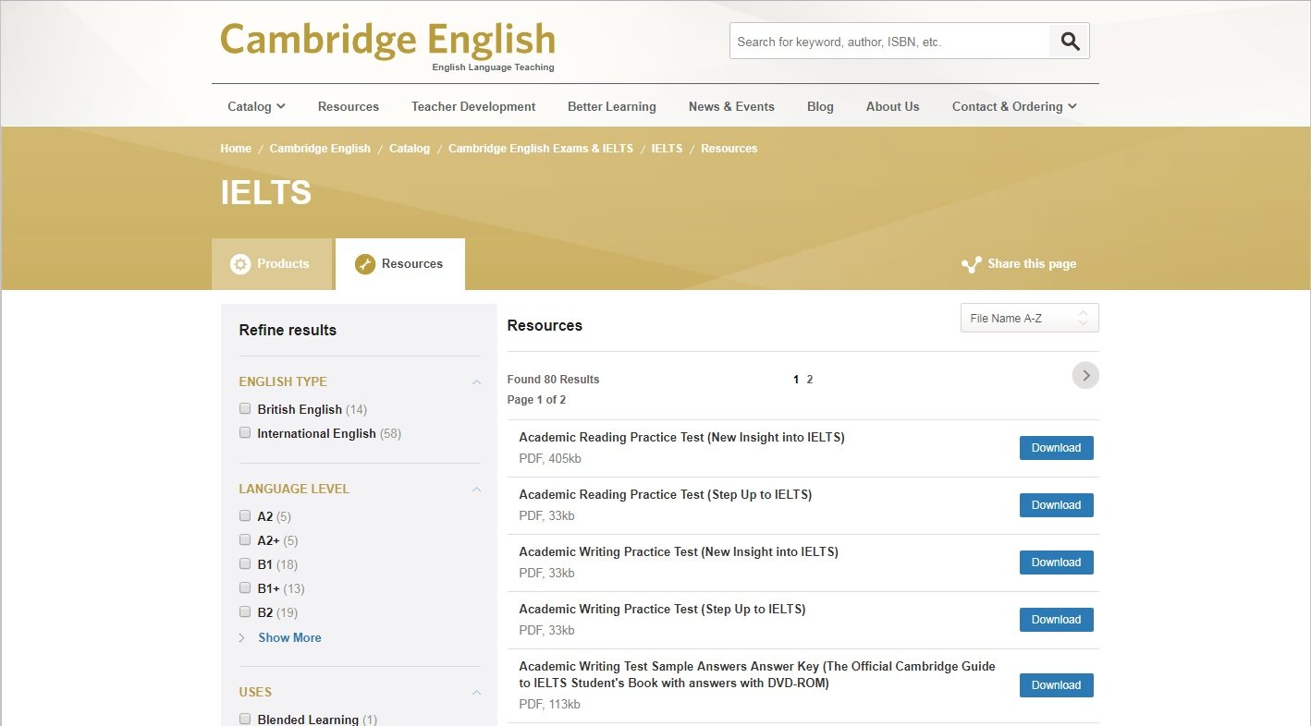
Task: Expand Show More language levels
Action: (289, 637)
